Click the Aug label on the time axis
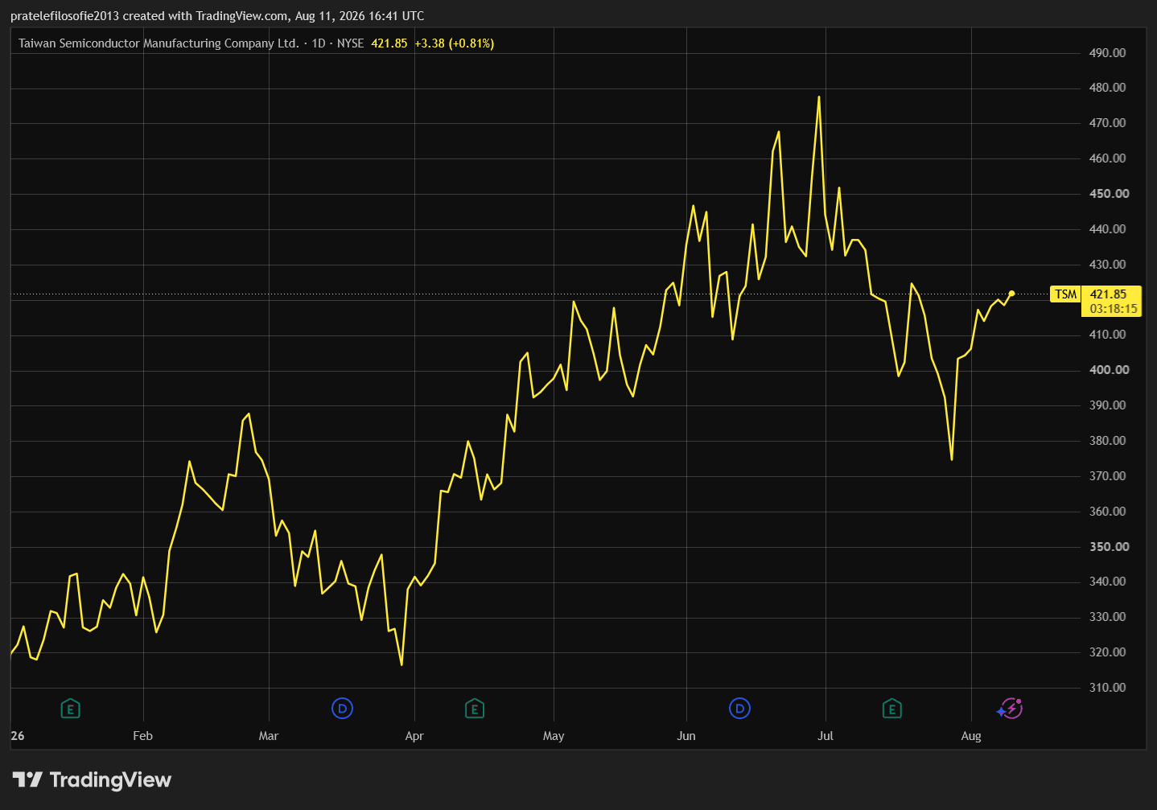Viewport: 1157px width, 810px height. 971,736
